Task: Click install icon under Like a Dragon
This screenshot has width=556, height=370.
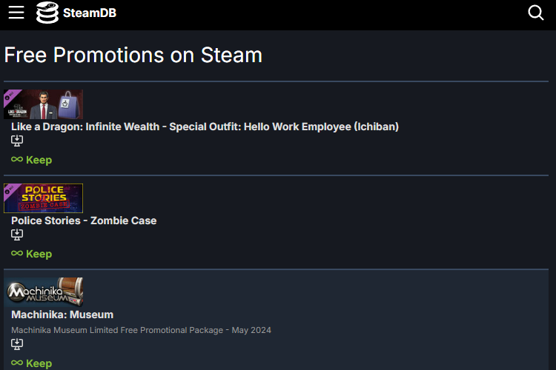Action: [17, 141]
